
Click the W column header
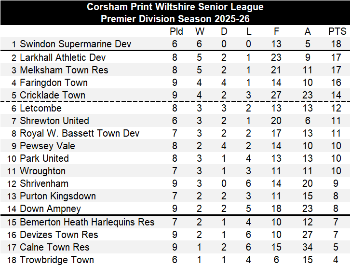point(200,31)
